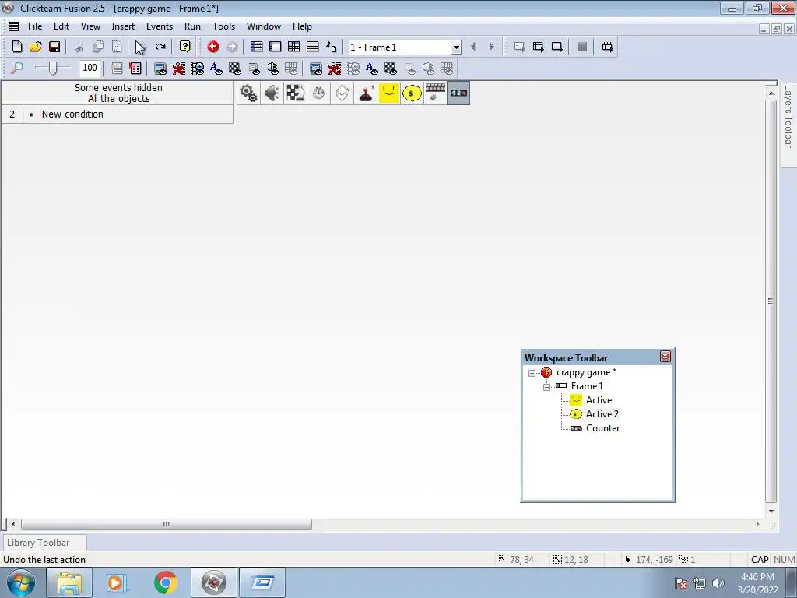Go to next frame arrow
The height and width of the screenshot is (598, 797).
tap(492, 47)
